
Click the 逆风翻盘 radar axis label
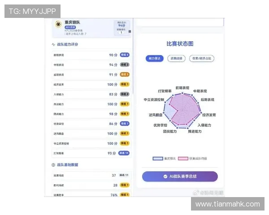click(x=156, y=115)
